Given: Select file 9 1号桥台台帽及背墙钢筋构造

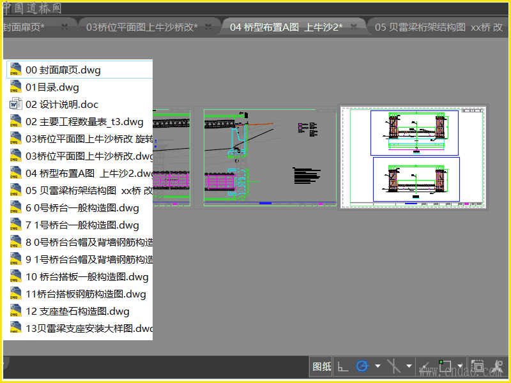Looking at the screenshot, I should 79,260.
